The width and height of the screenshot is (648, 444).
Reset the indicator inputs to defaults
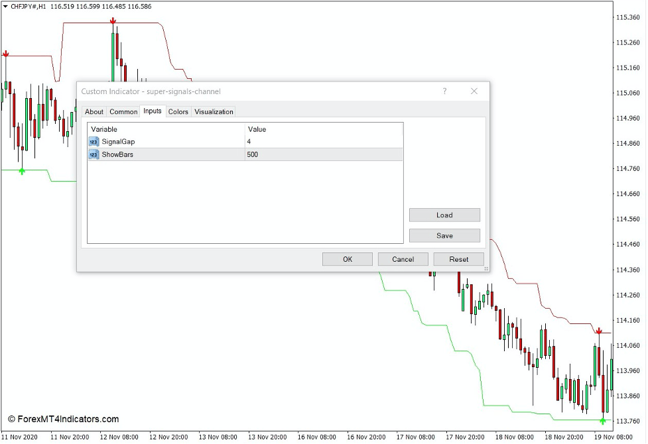458,259
